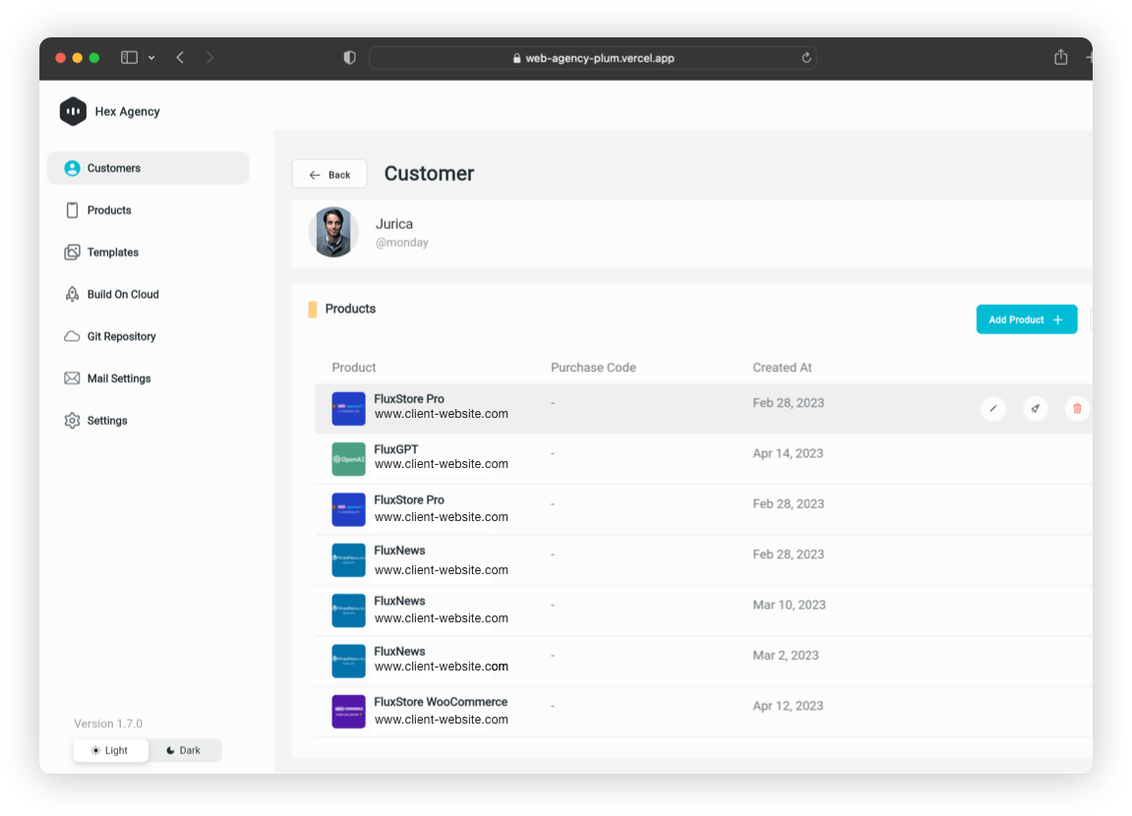Click the pencil edit icon for FluxStore Pro
The image size is (1132, 816).
993,408
